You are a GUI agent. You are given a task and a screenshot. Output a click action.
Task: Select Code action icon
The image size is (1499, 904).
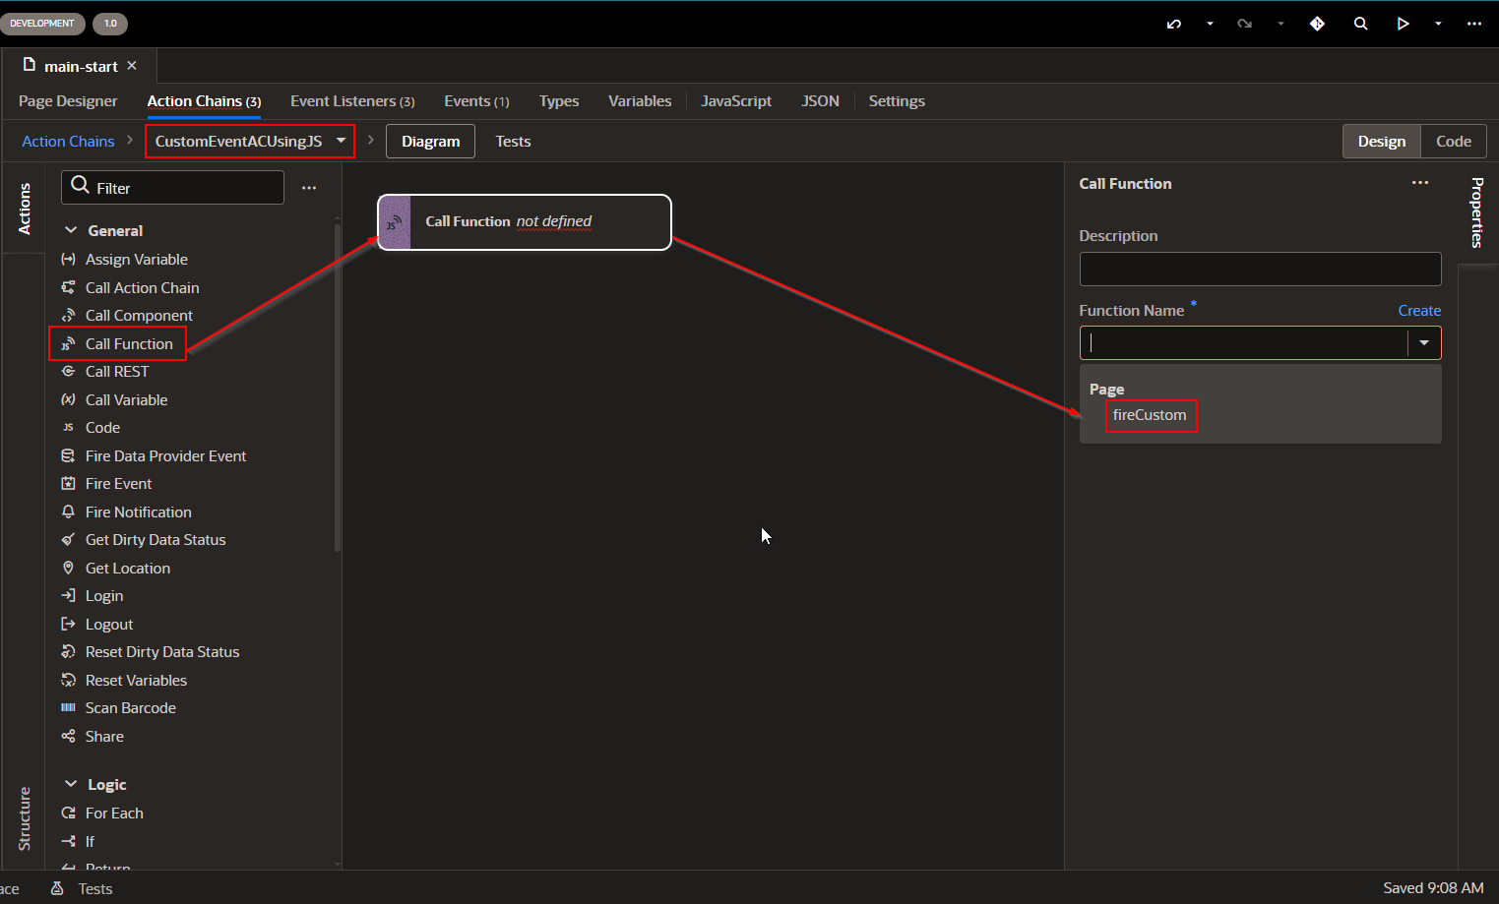pyautogui.click(x=68, y=428)
